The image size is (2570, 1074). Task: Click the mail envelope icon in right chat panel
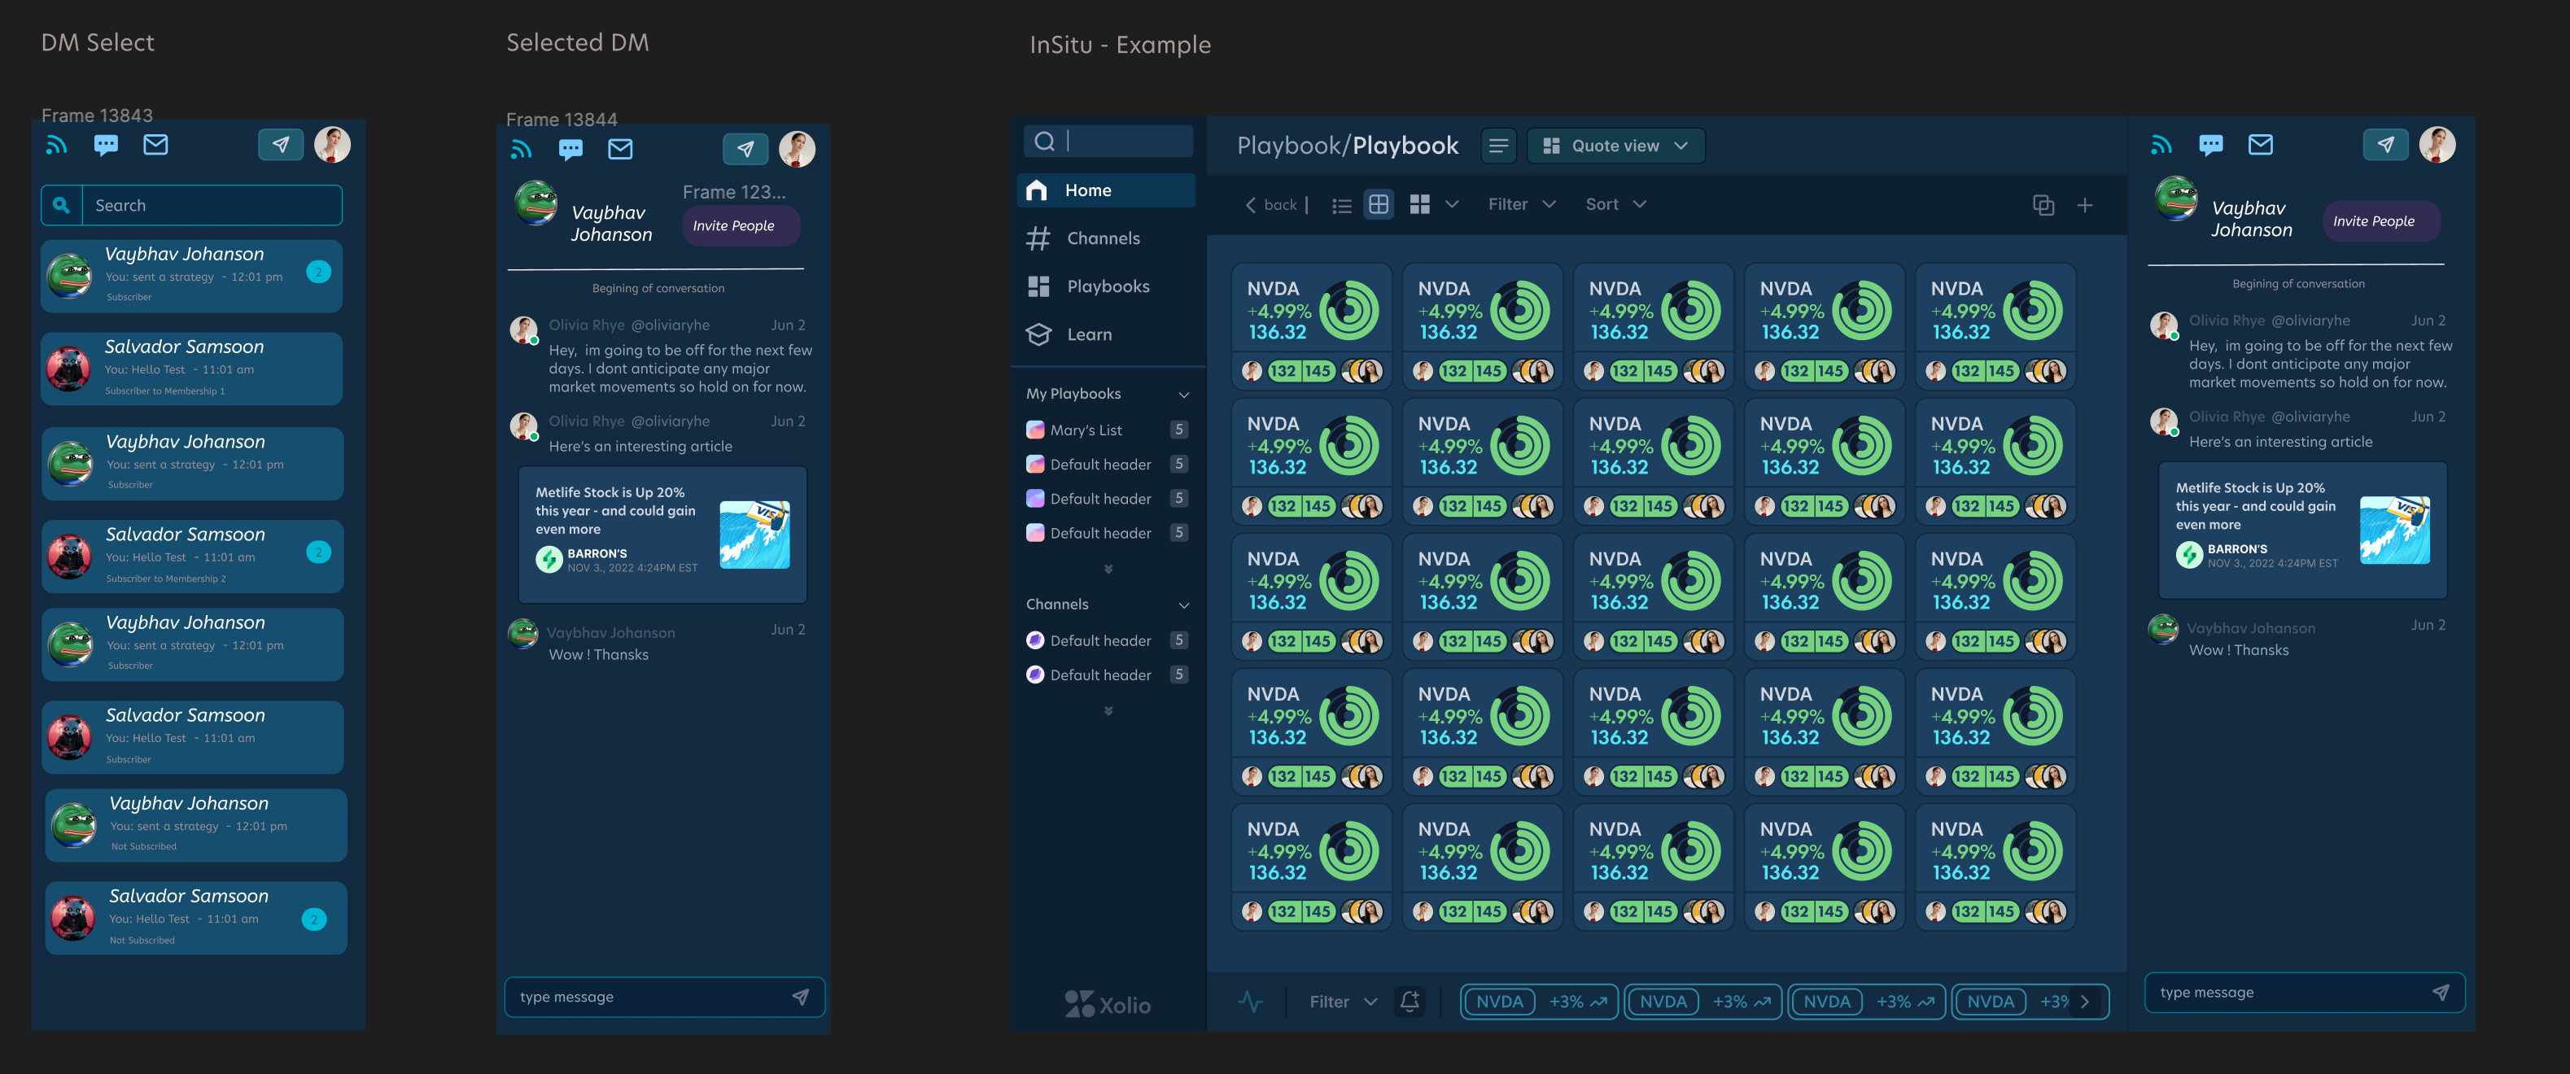2260,146
